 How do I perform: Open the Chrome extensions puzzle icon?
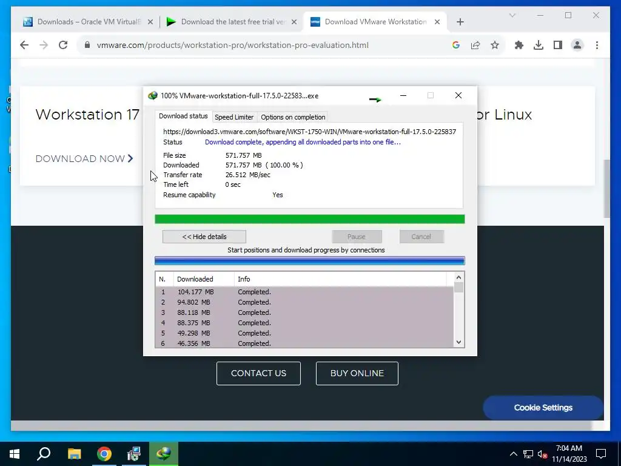pos(519,45)
